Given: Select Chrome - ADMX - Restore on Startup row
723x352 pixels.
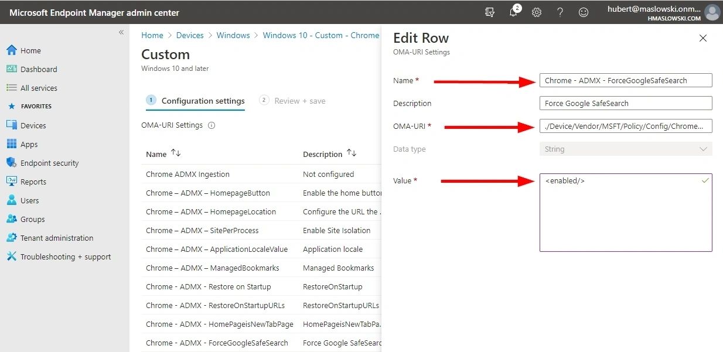Looking at the screenshot, I should pos(261,286).
